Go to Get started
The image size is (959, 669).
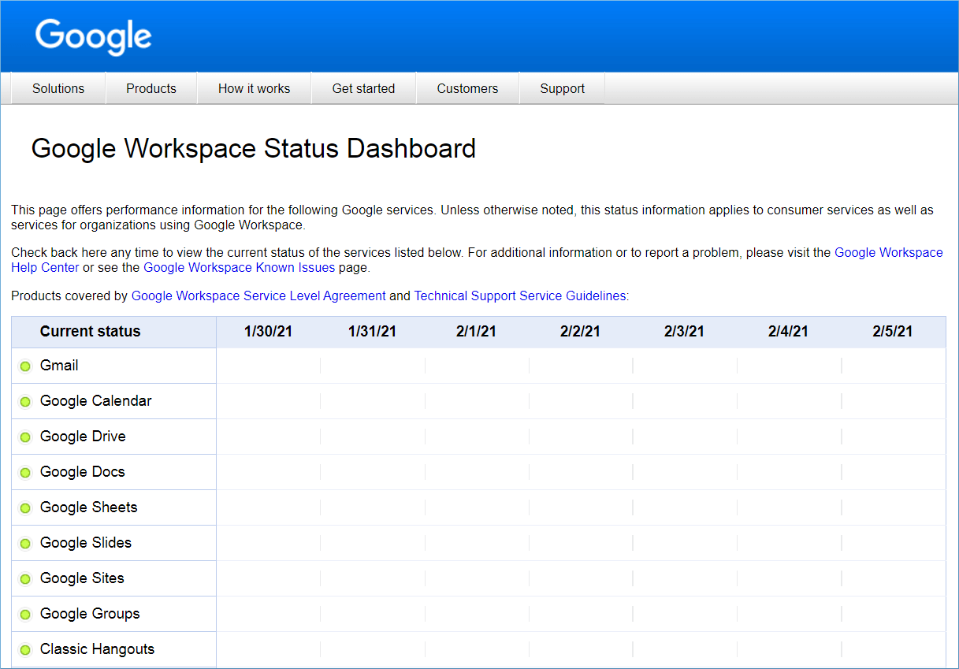click(363, 88)
